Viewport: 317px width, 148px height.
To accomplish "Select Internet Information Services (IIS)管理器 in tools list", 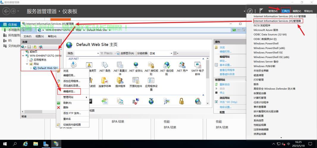I will pos(277,21).
